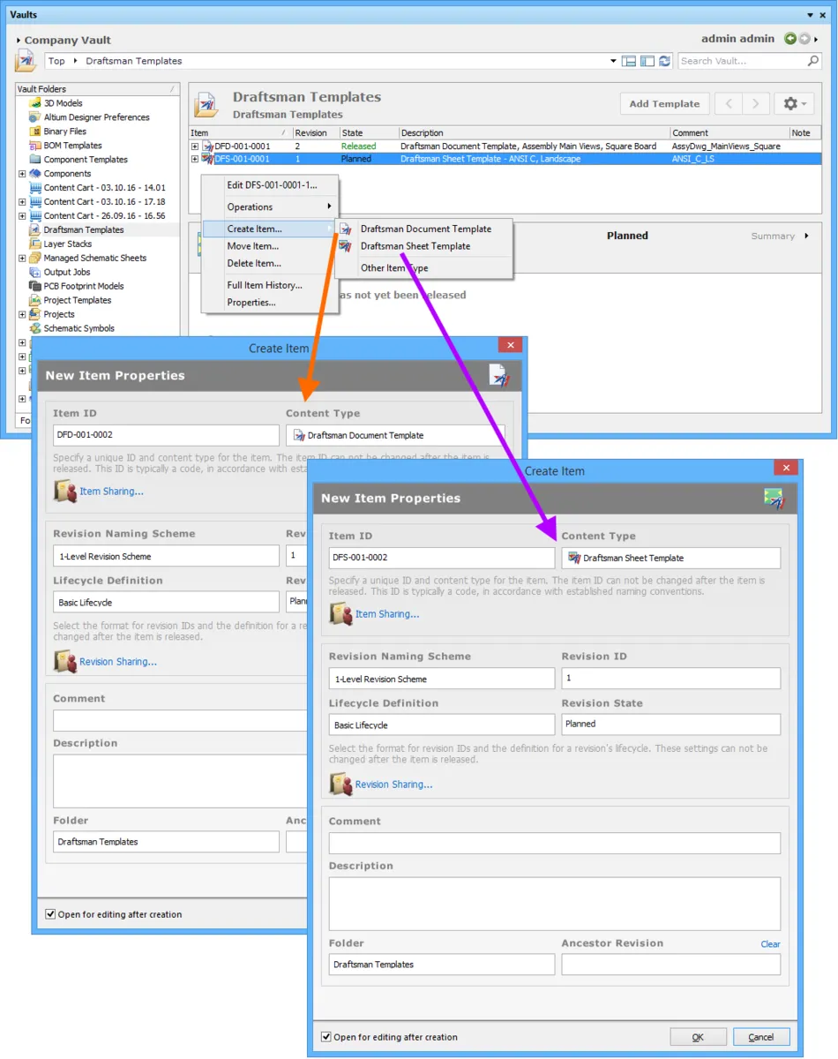The height and width of the screenshot is (1059, 838).
Task: Click the Binary Files folder icon
Action: pyautogui.click(x=35, y=131)
